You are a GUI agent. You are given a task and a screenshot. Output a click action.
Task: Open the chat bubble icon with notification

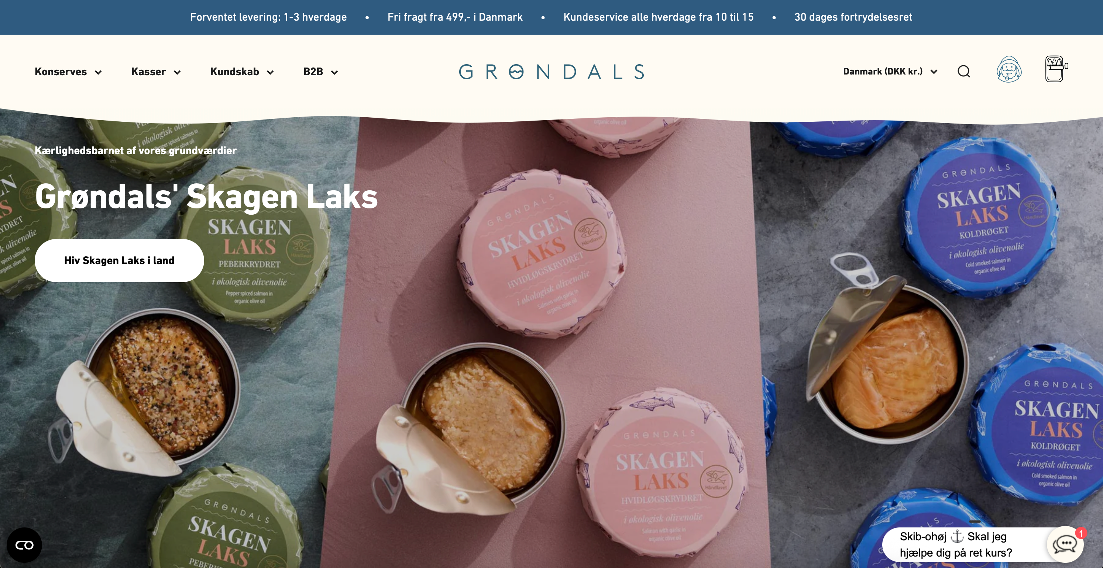pos(1065,544)
